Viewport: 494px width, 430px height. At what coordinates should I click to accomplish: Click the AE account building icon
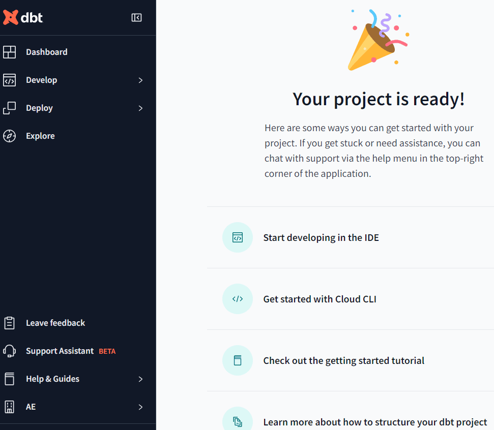[x=10, y=407]
